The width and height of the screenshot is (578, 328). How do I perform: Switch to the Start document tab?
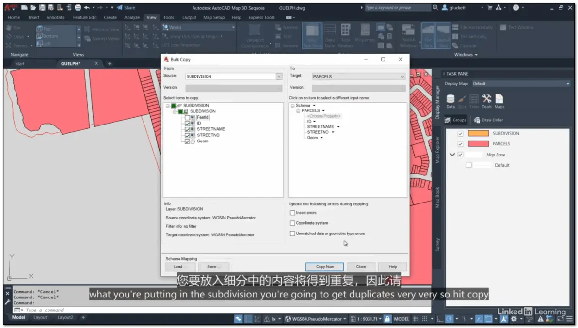[20, 63]
